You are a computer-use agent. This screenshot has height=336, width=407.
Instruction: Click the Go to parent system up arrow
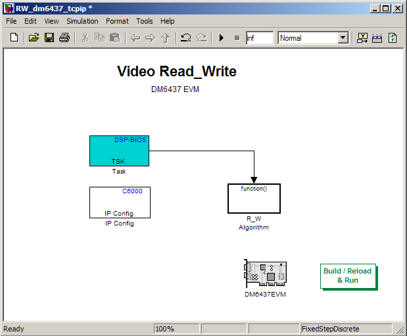(165, 38)
